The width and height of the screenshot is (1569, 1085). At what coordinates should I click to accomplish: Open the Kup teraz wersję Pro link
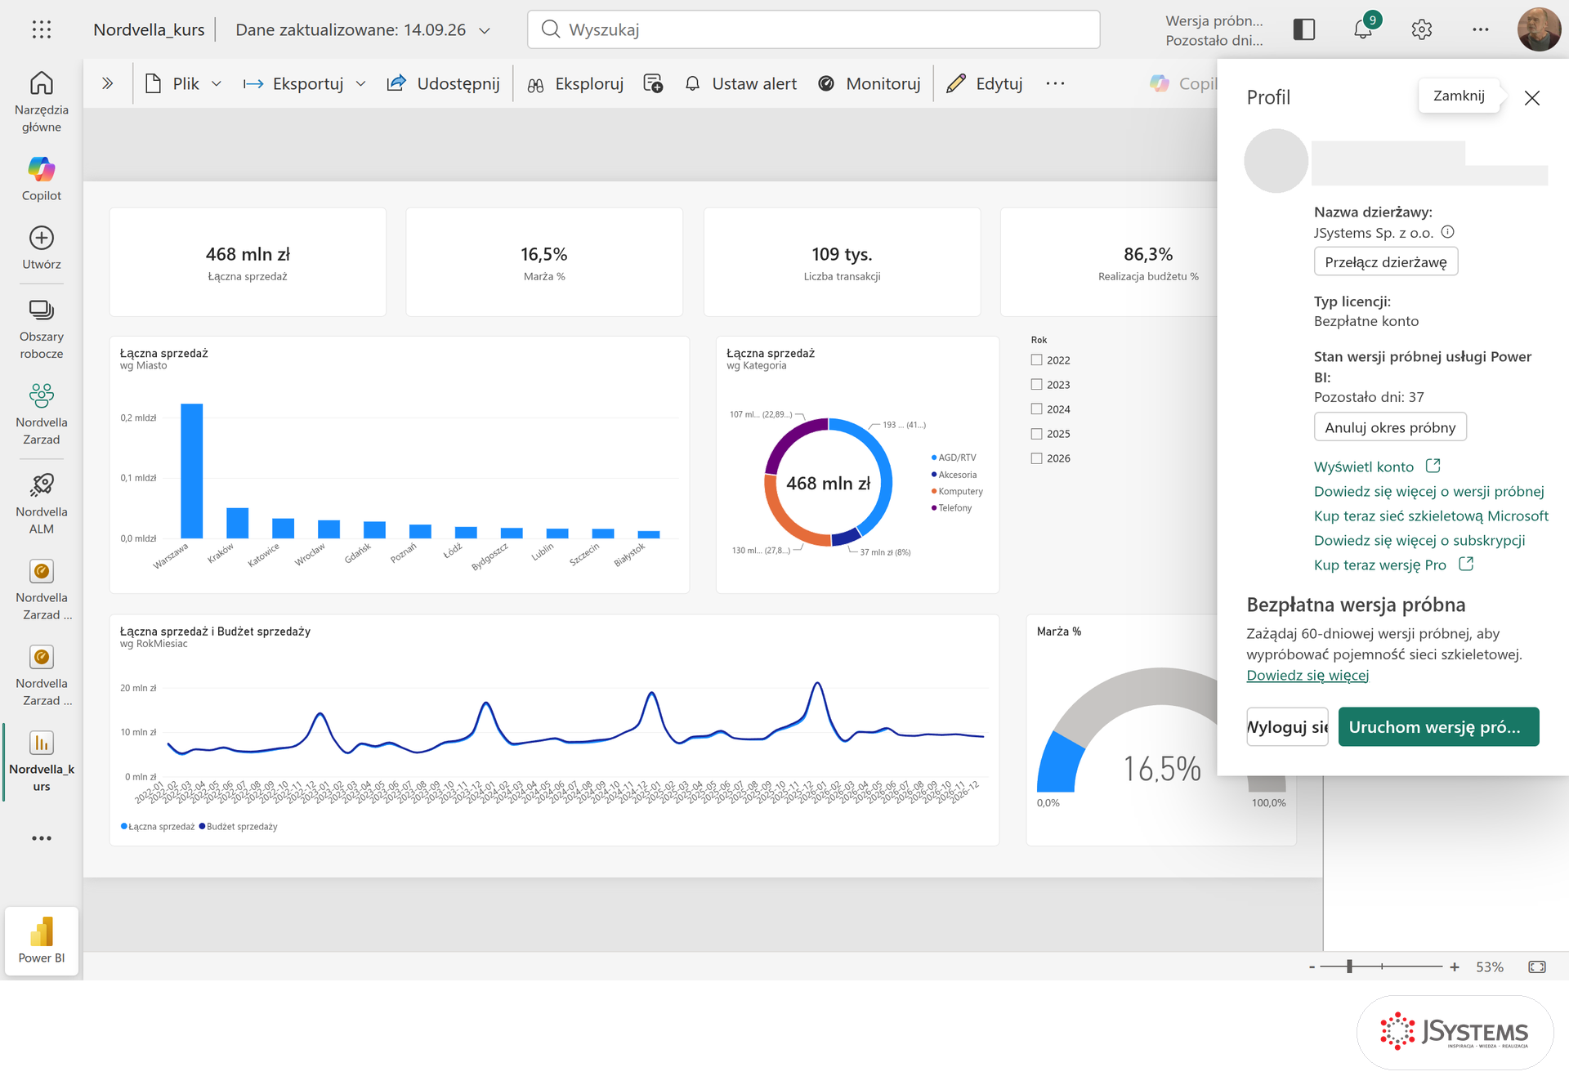pyautogui.click(x=1393, y=565)
